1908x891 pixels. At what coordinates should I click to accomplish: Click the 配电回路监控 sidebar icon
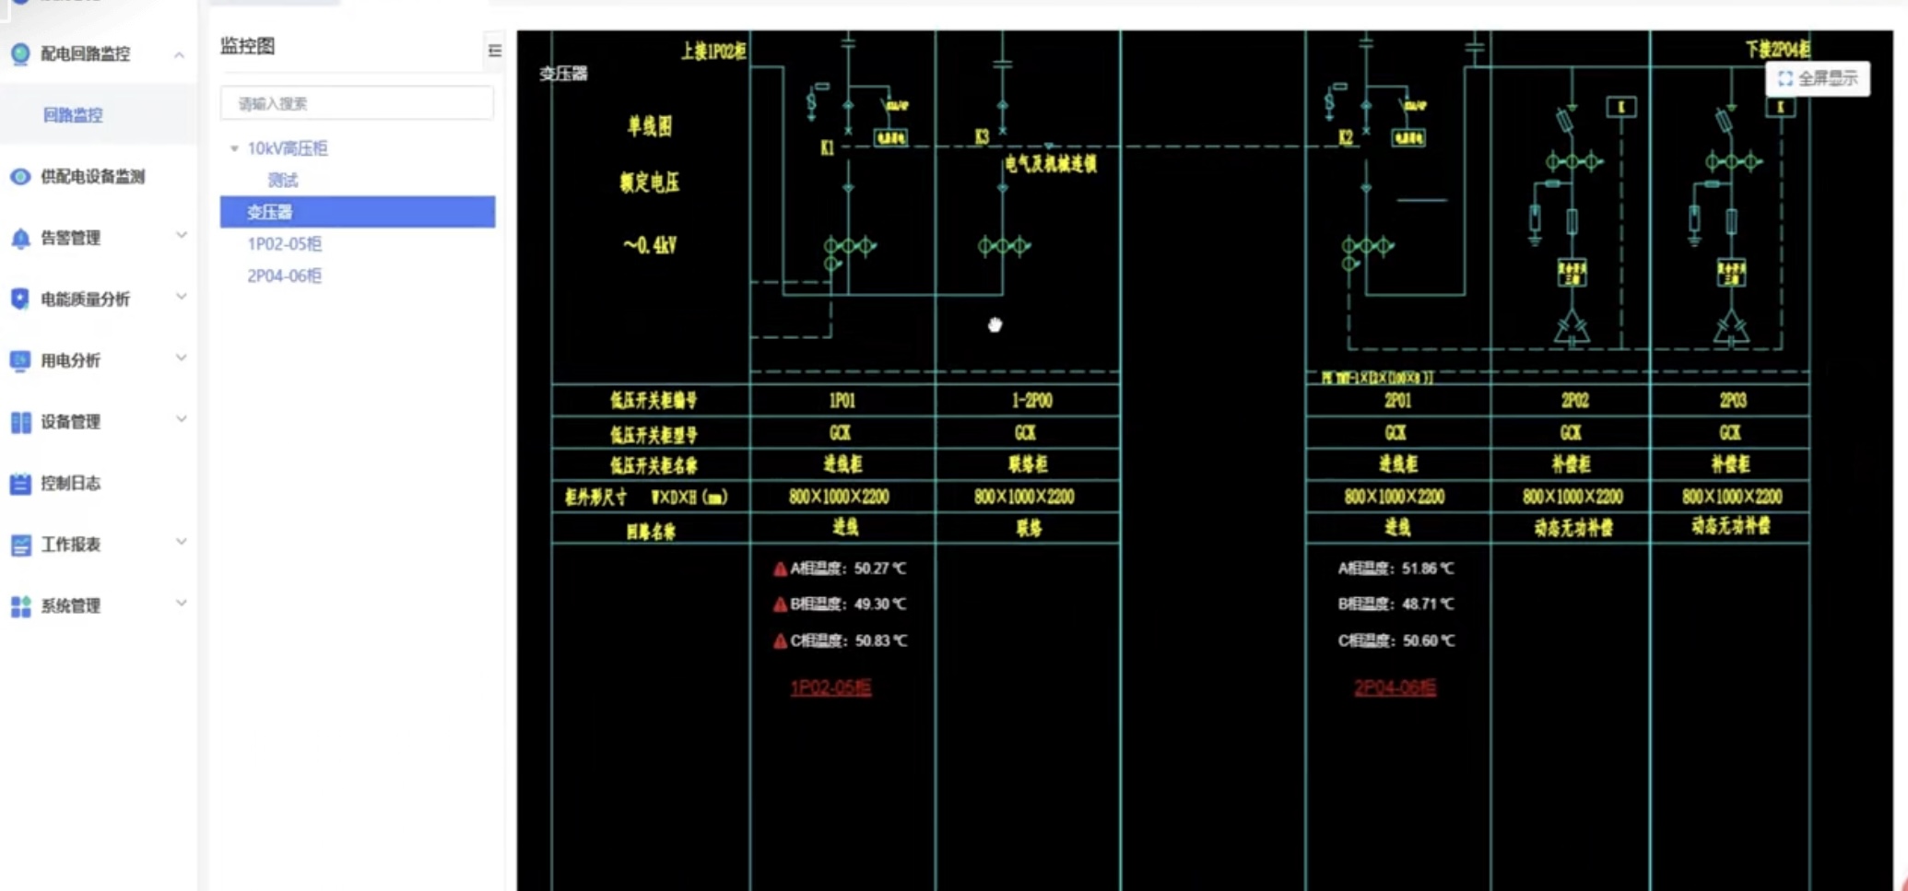[20, 54]
